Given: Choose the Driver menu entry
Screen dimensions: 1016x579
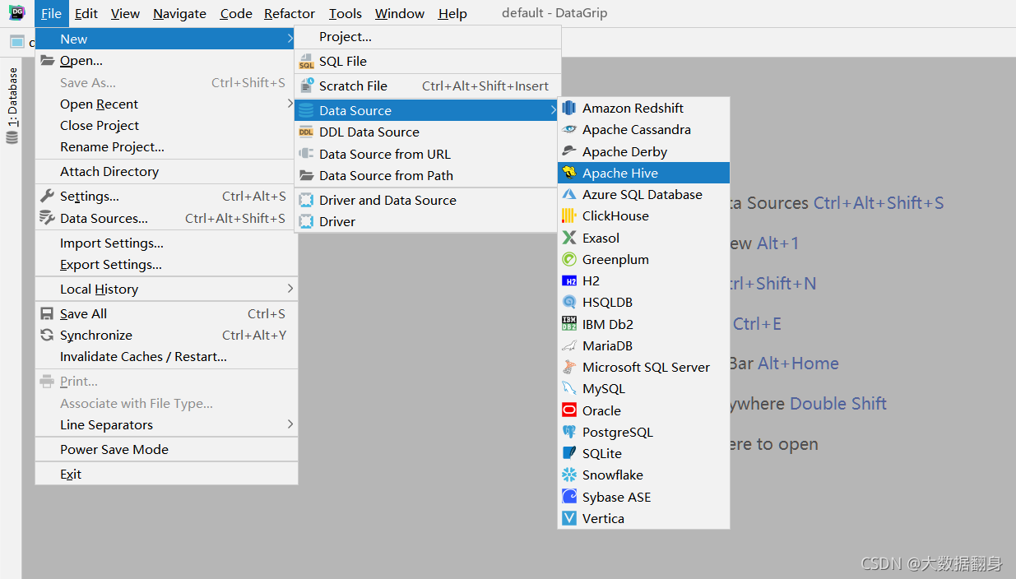Looking at the screenshot, I should click(x=428, y=221).
